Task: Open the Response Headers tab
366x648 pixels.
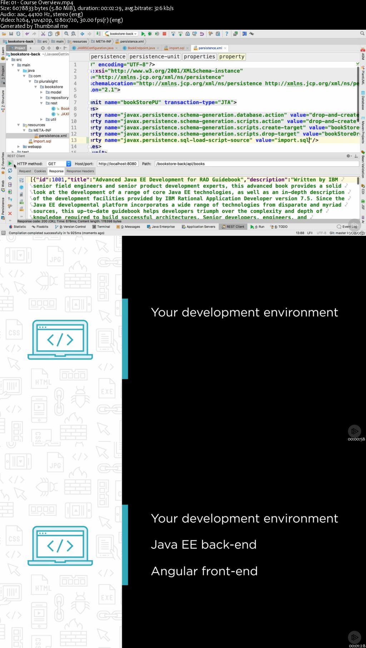Action: click(x=80, y=171)
